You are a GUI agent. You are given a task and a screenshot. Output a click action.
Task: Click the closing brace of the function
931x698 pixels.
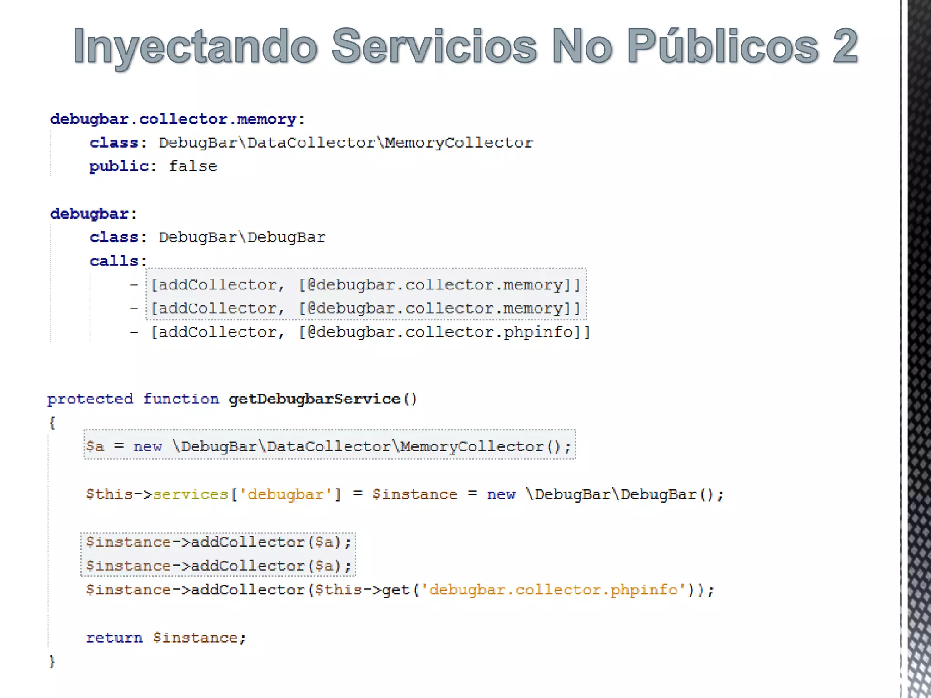(x=52, y=661)
